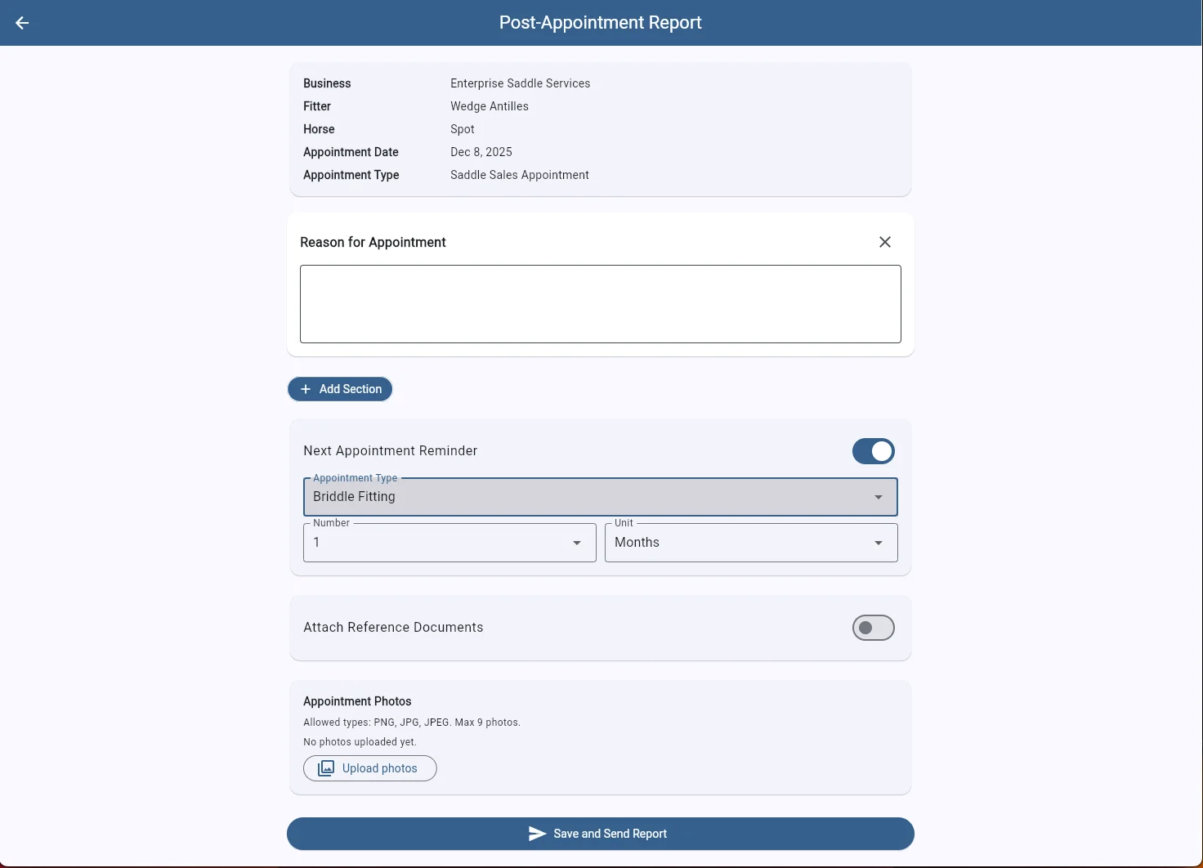Click the Add Section pill control
This screenshot has height=868, width=1203.
[340, 389]
